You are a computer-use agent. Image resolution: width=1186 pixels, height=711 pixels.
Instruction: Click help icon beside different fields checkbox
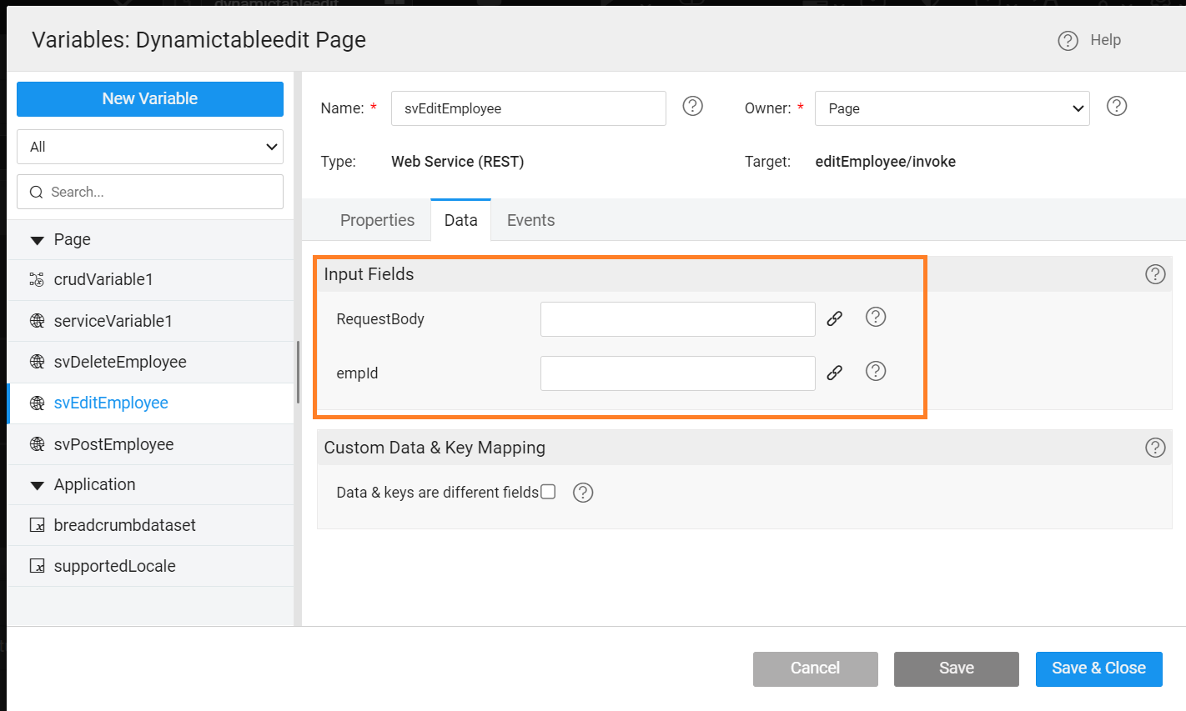[x=583, y=493]
